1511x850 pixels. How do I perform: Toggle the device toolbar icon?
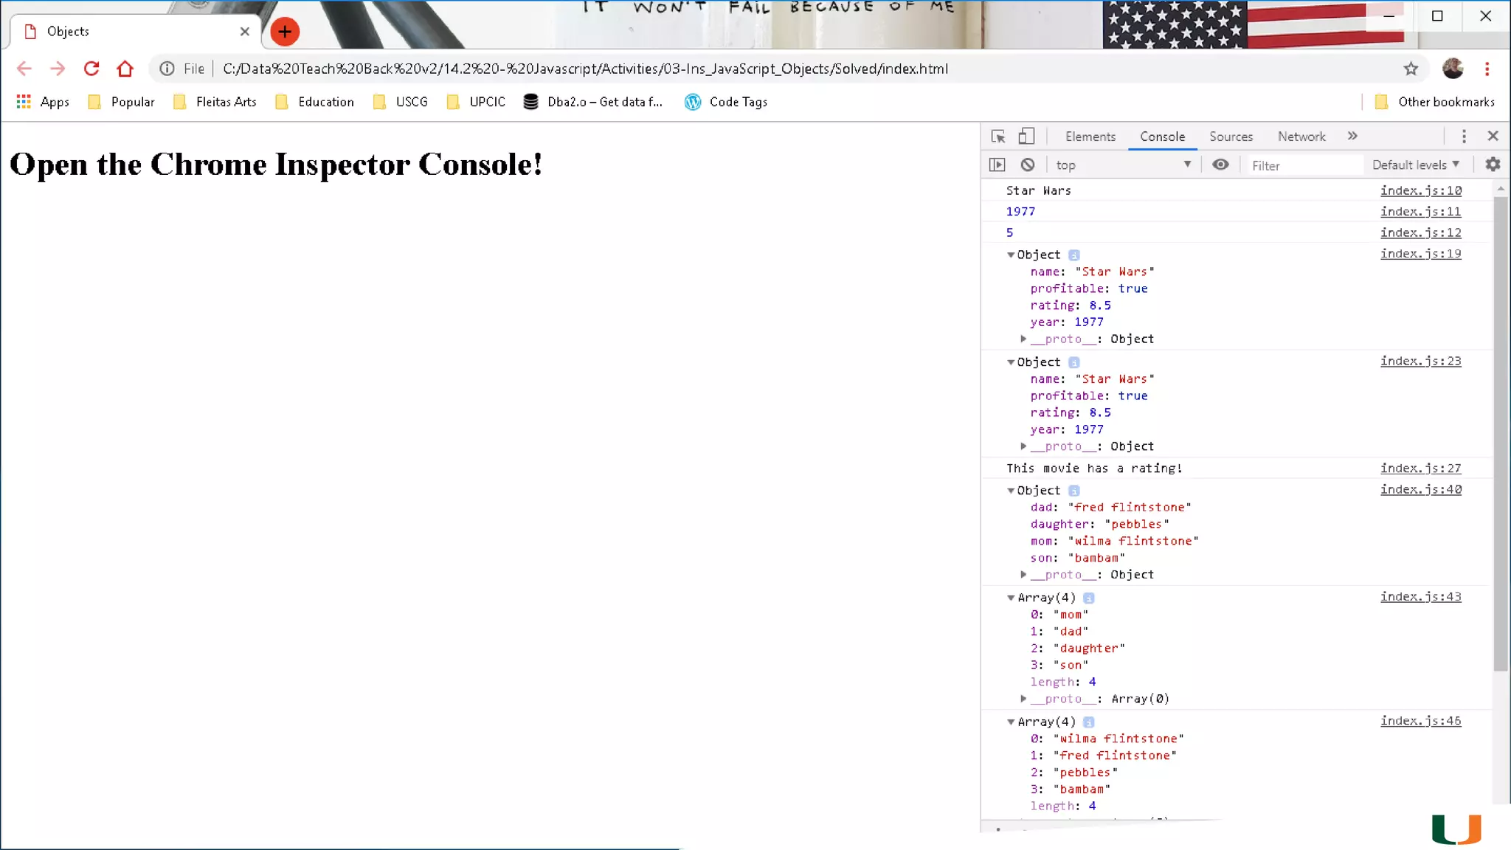[x=1026, y=137]
